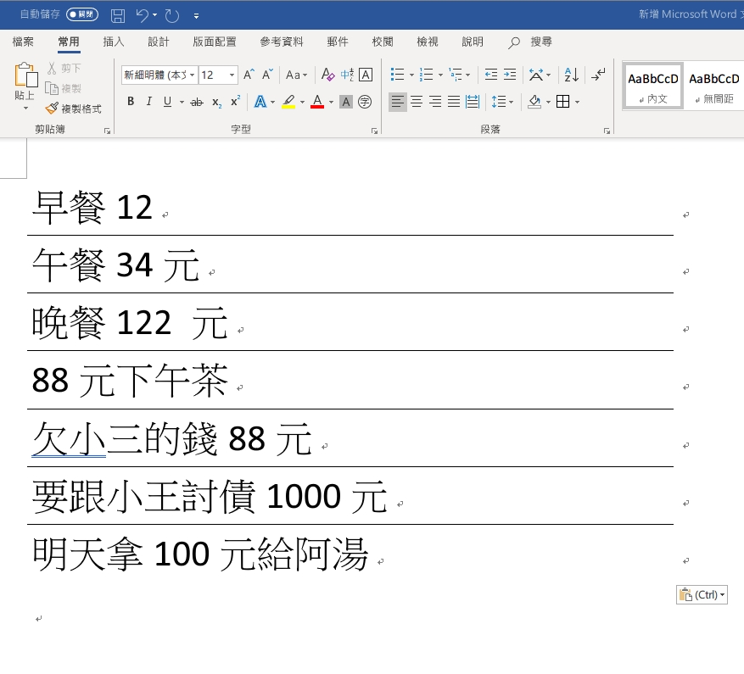Increase indent of the paragraph
The height and width of the screenshot is (674, 744).
click(509, 75)
